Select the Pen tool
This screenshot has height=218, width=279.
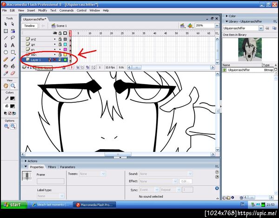click(x=6, y=45)
